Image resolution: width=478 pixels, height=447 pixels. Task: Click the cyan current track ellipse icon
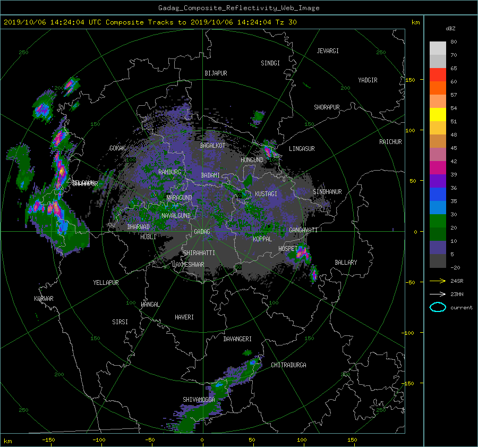(438, 307)
